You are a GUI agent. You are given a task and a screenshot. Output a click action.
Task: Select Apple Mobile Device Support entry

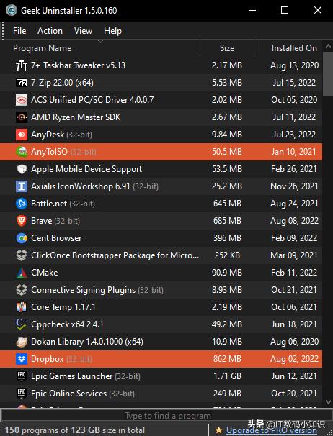point(161,169)
